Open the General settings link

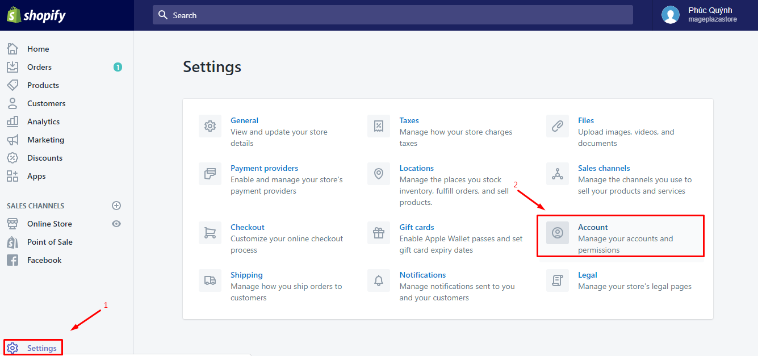[x=244, y=120]
